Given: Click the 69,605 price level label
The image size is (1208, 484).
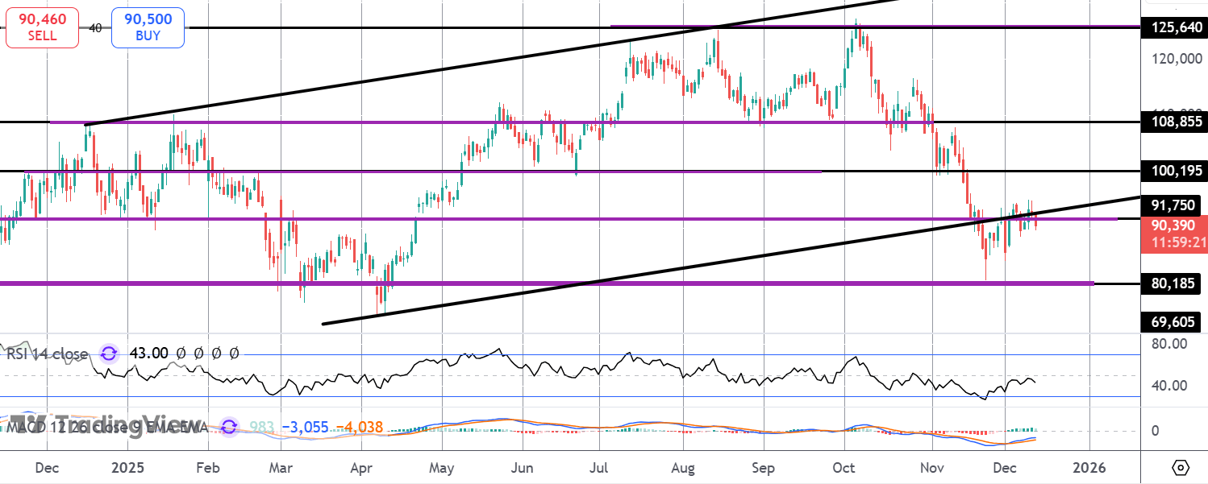Looking at the screenshot, I should click(x=1173, y=322).
